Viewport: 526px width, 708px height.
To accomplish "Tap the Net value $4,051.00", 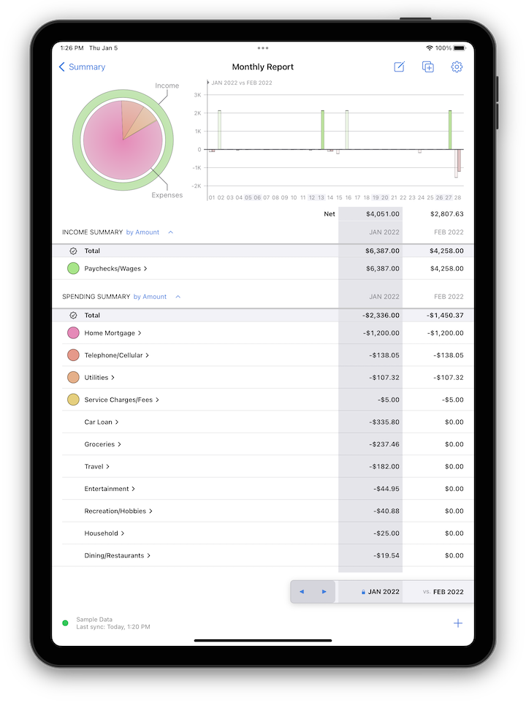I will click(x=382, y=214).
